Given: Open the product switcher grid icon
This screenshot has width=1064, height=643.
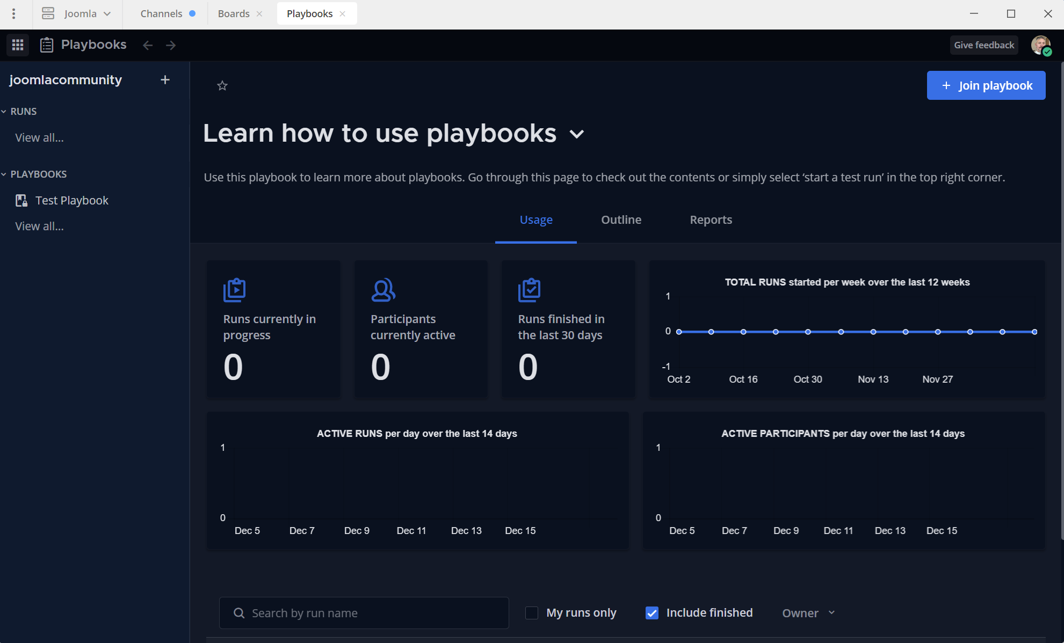Looking at the screenshot, I should [x=18, y=45].
